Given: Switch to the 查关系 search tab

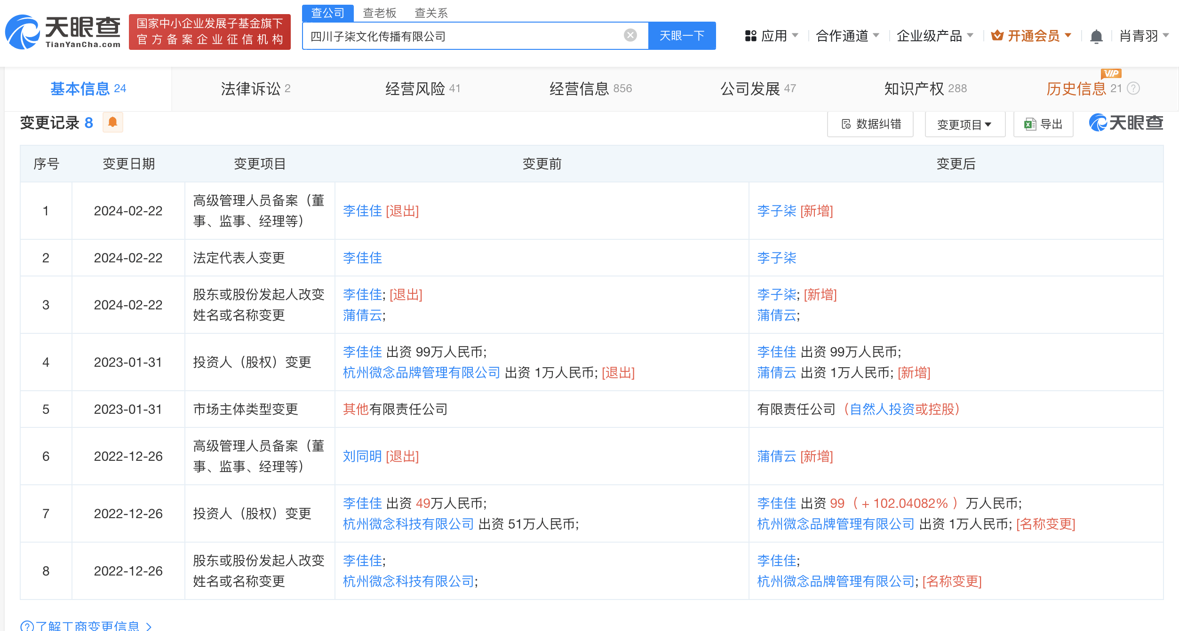Looking at the screenshot, I should coord(430,13).
